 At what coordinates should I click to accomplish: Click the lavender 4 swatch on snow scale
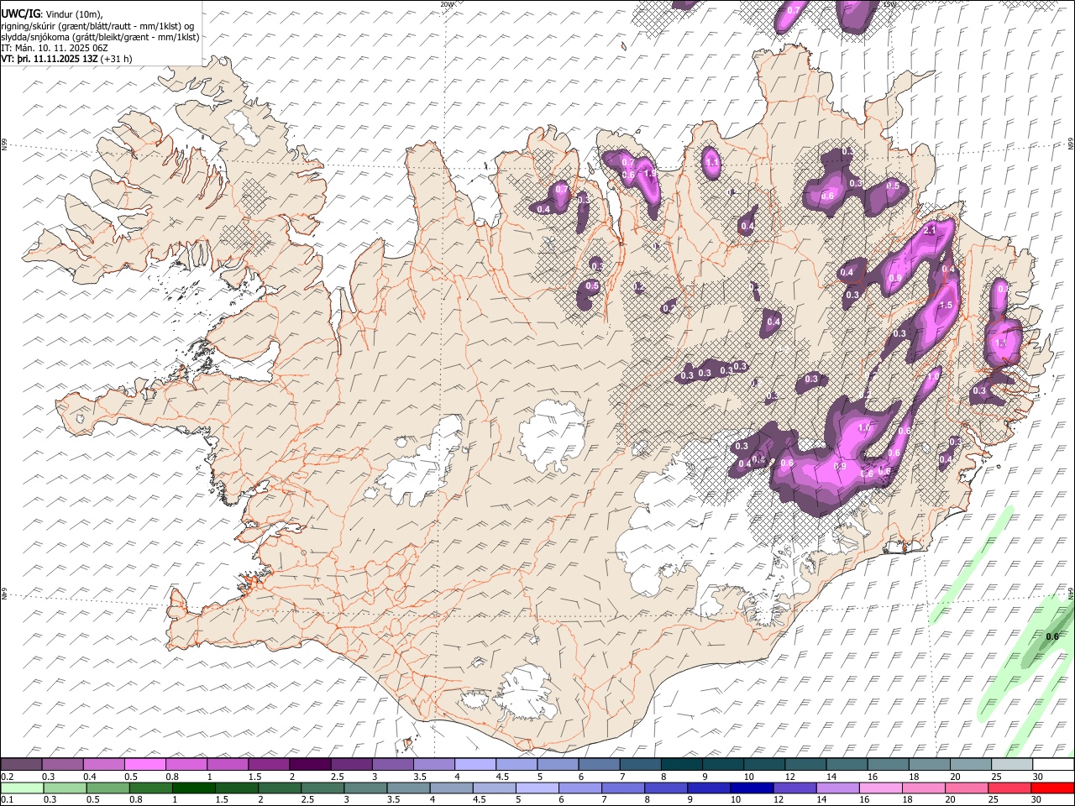pyautogui.click(x=475, y=764)
